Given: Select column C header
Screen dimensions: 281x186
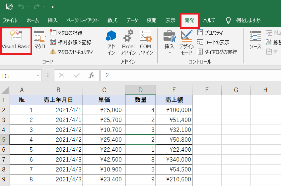Looking at the screenshot, I should [x=104, y=90].
